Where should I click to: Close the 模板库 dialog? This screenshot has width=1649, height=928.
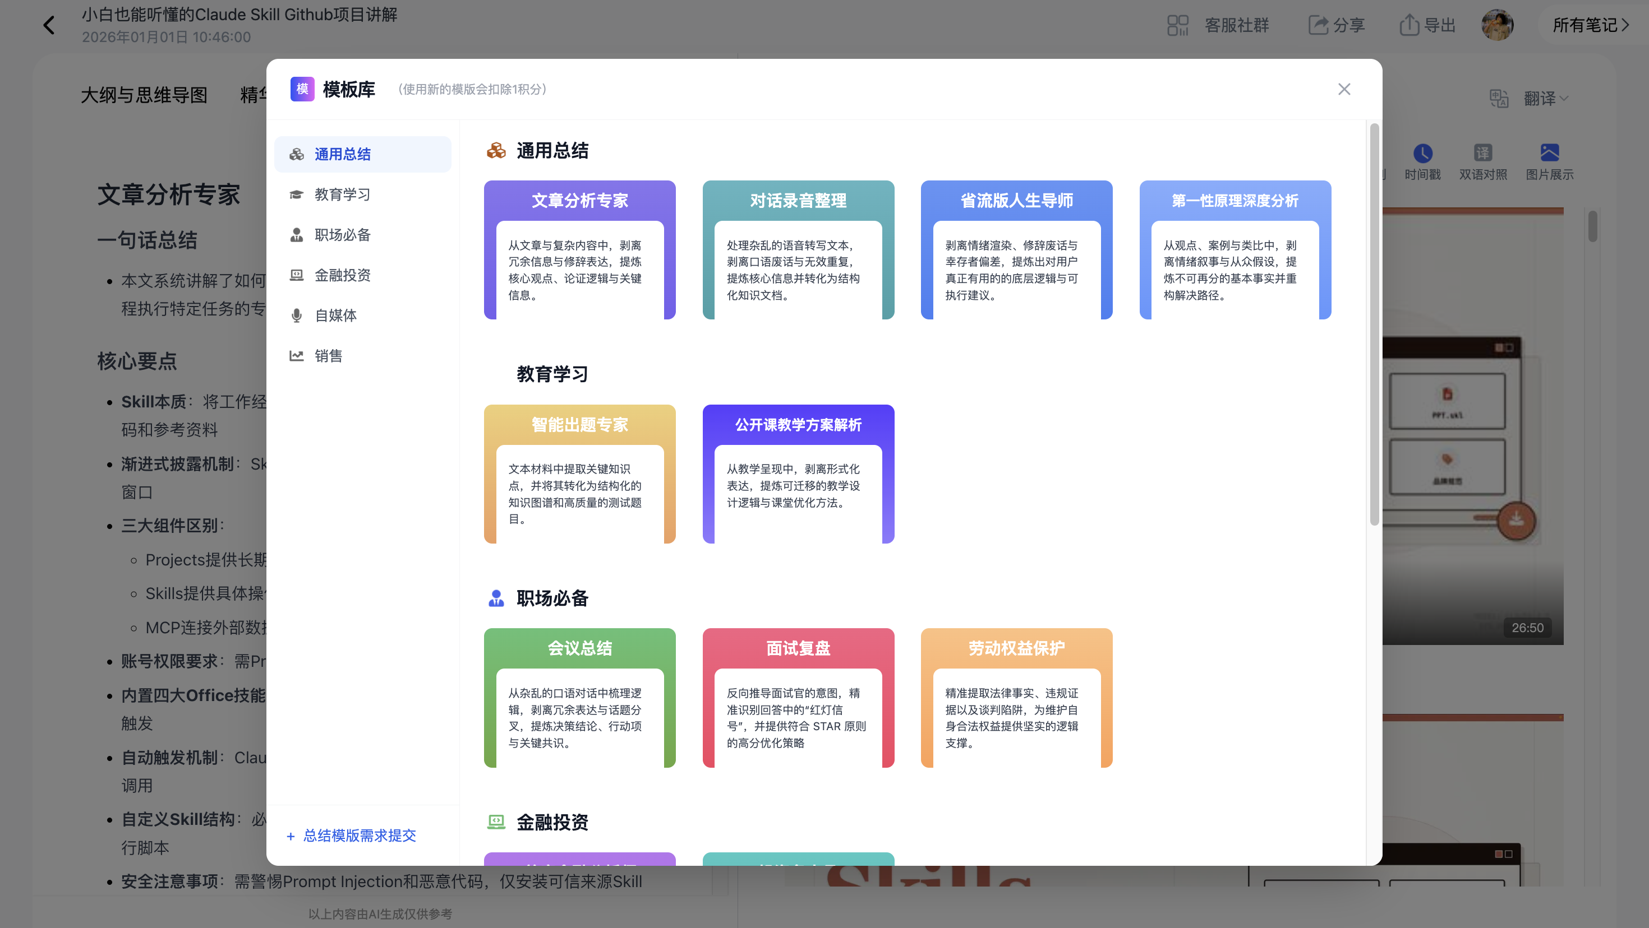click(1344, 89)
